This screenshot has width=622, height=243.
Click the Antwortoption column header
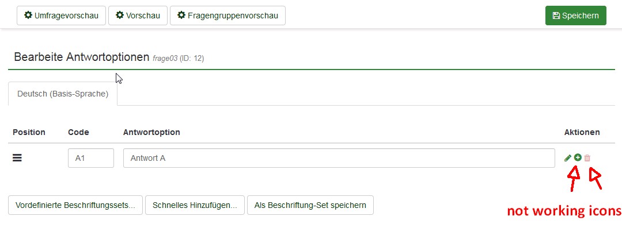pyautogui.click(x=151, y=132)
